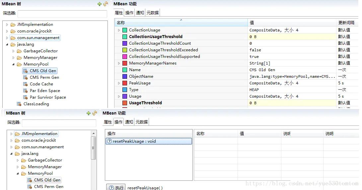This screenshot has height=190, width=362.
Task: Click the CollectionUsage attribute color square
Action: 125,30
